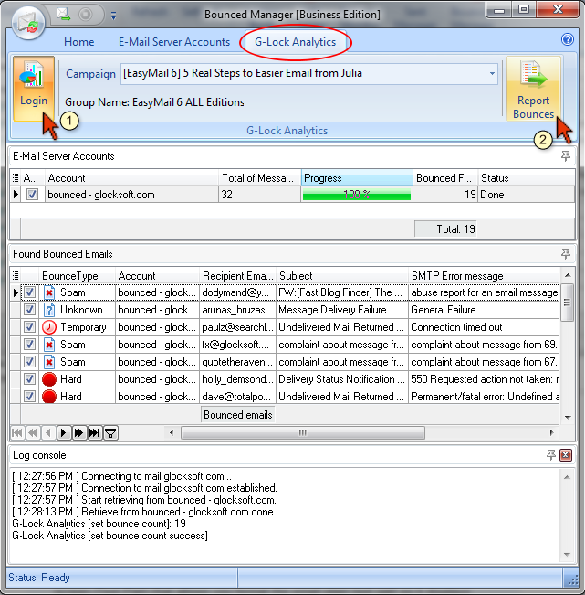Click Unknown bounce icon in arunas_bruzas row
Image resolution: width=585 pixels, height=595 pixels.
[x=49, y=310]
